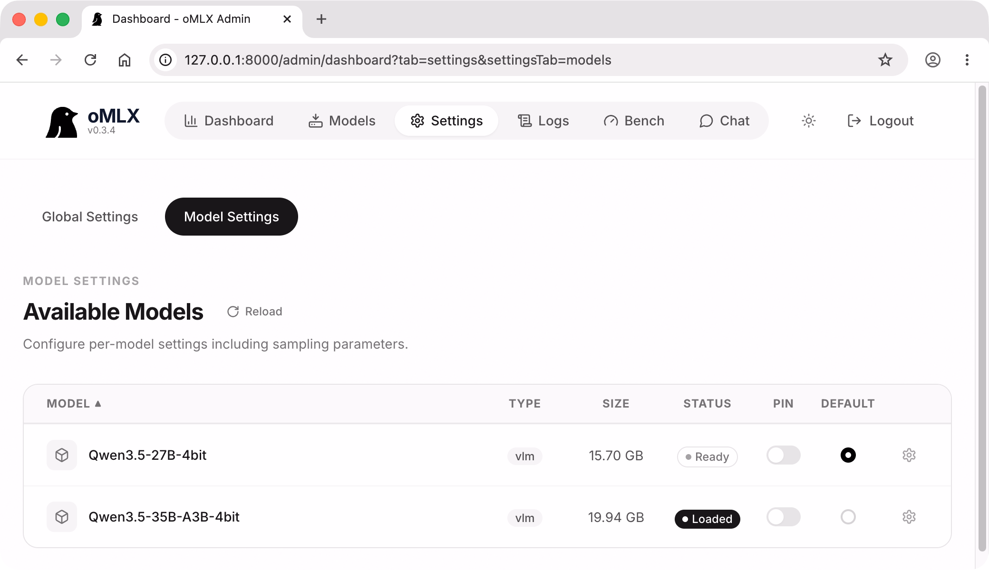Set Qwen3.5-35B-A3B-4bit as default model

click(x=848, y=517)
